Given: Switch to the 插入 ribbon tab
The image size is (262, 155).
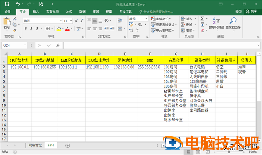Looking at the screenshot, I should pyautogui.click(x=36, y=11).
